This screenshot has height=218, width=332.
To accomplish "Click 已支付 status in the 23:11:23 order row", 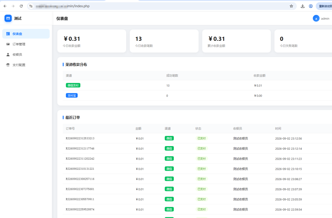I will (202, 159).
